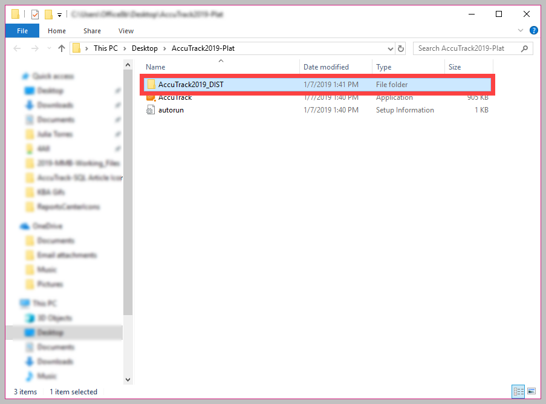
Task: Click the Properties checkmark icon in title bar
Action: [35, 15]
